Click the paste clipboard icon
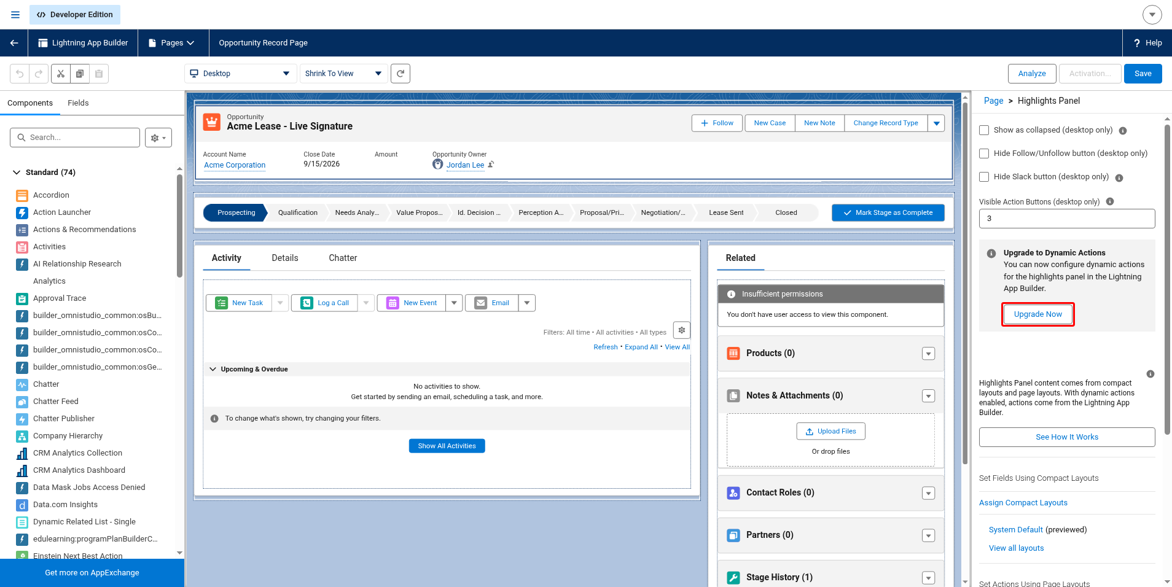 point(99,74)
